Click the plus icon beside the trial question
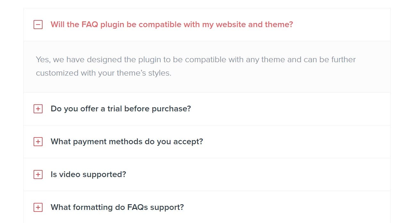Image resolution: width=412 pixels, height=223 pixels. tap(38, 108)
